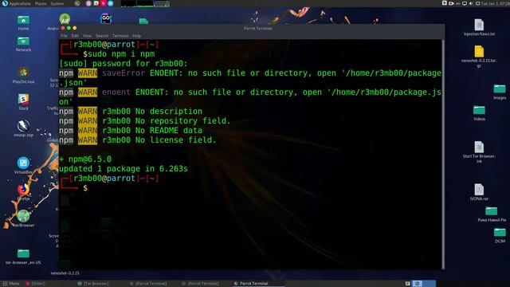Screen dimensions: 510x287
Task: Click the Parrot logo in top panel
Action: coord(4,3)
